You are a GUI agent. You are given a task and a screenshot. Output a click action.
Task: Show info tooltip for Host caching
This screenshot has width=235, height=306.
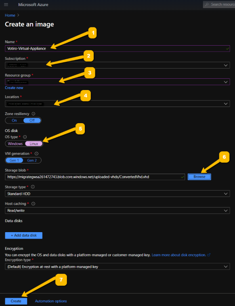click(33, 203)
